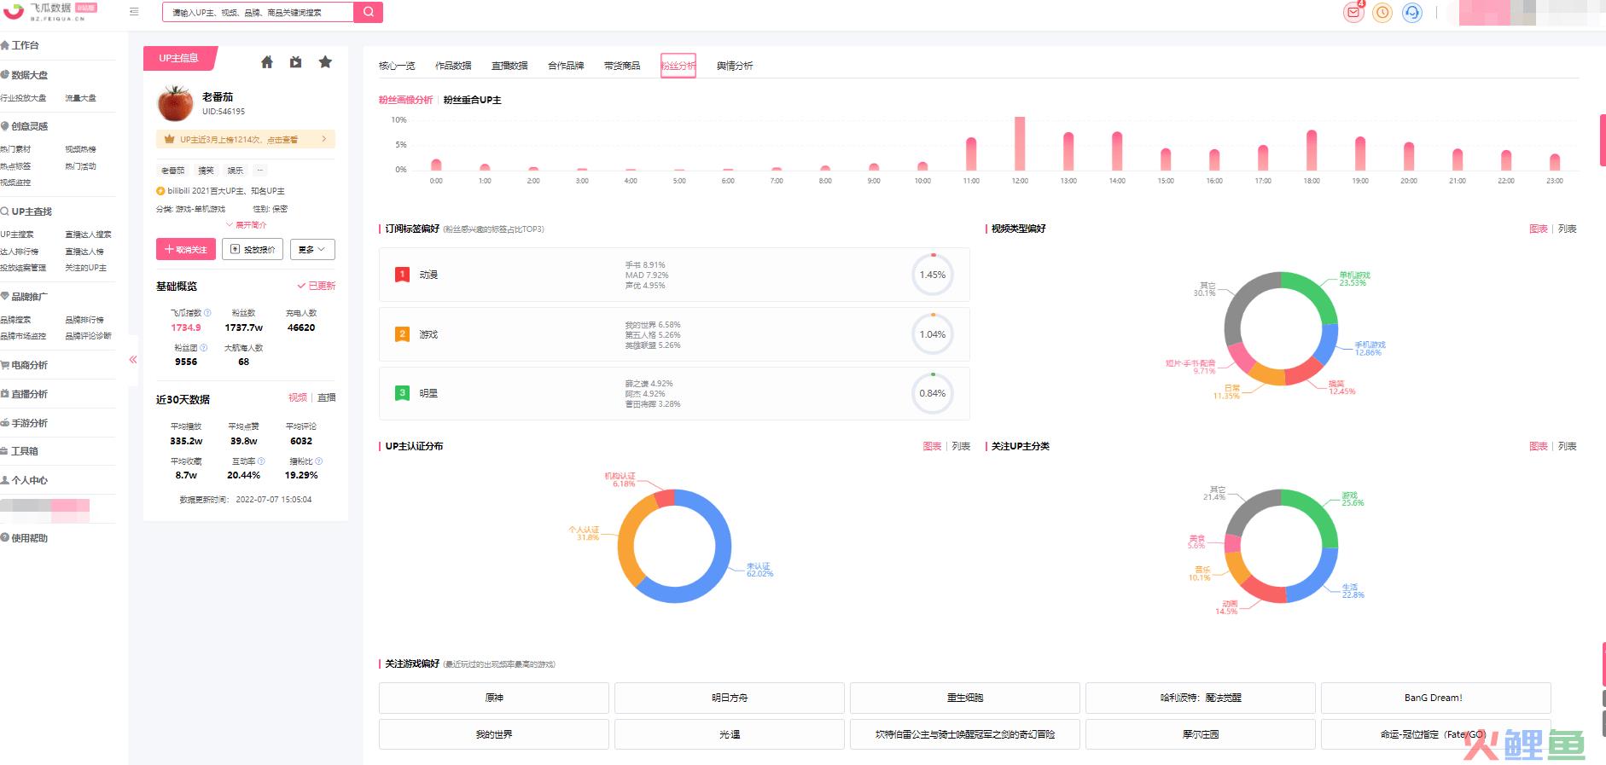Click the crown icon in ranking banner
Viewport: 1606px width, 765px height.
[x=169, y=139]
